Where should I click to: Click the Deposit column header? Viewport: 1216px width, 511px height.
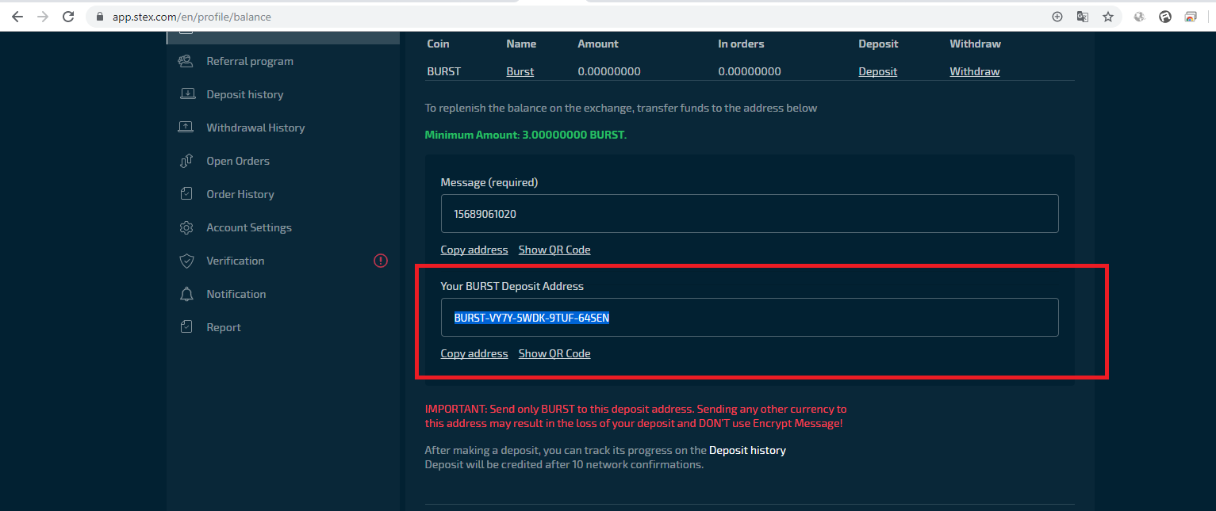click(878, 44)
